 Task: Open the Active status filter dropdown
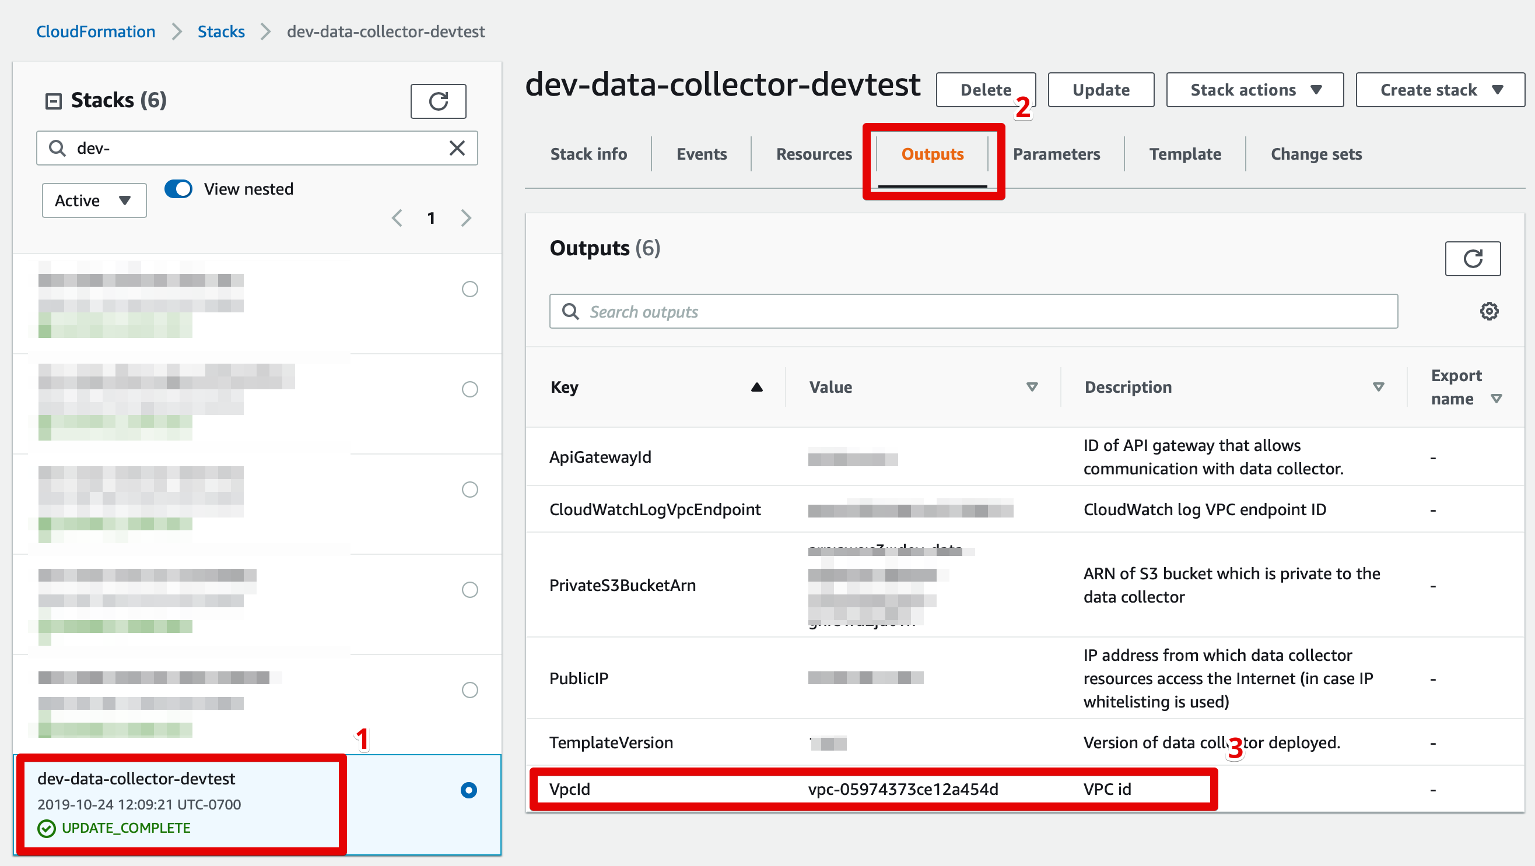pos(93,200)
